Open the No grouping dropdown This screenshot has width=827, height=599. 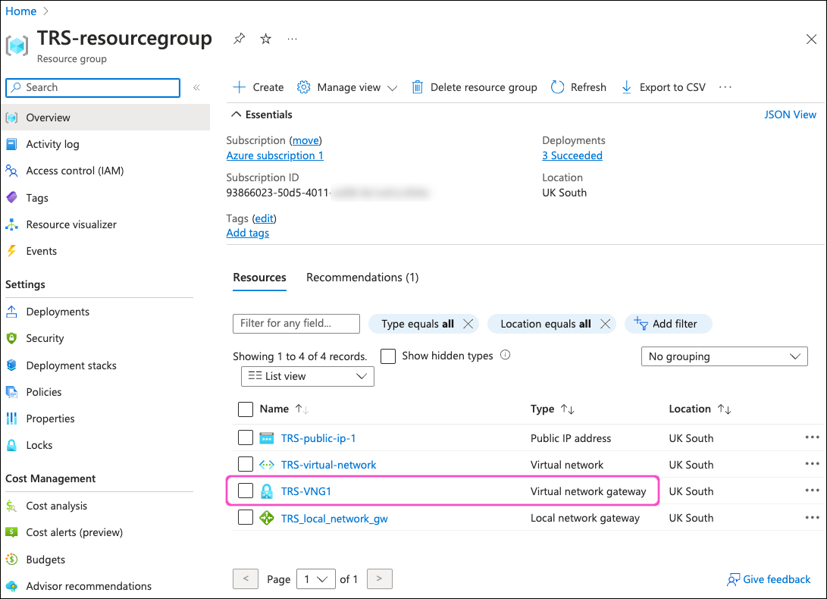724,356
